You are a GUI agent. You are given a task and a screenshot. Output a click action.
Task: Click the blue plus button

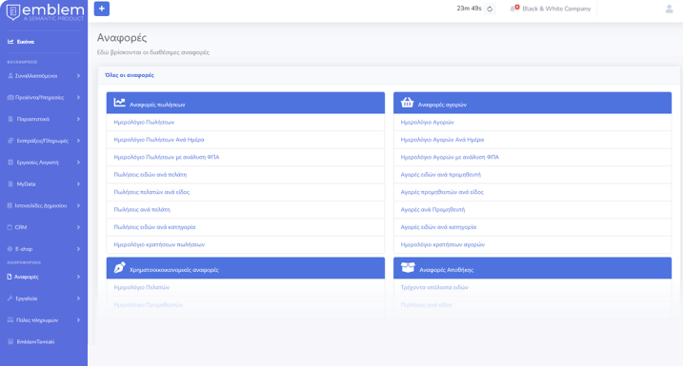(x=102, y=9)
